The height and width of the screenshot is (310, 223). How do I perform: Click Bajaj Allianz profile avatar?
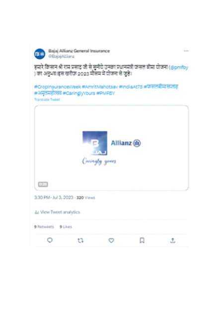tap(40, 54)
